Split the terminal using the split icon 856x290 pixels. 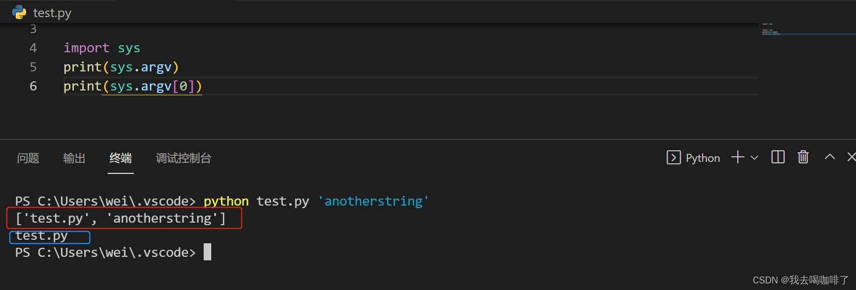coord(778,157)
